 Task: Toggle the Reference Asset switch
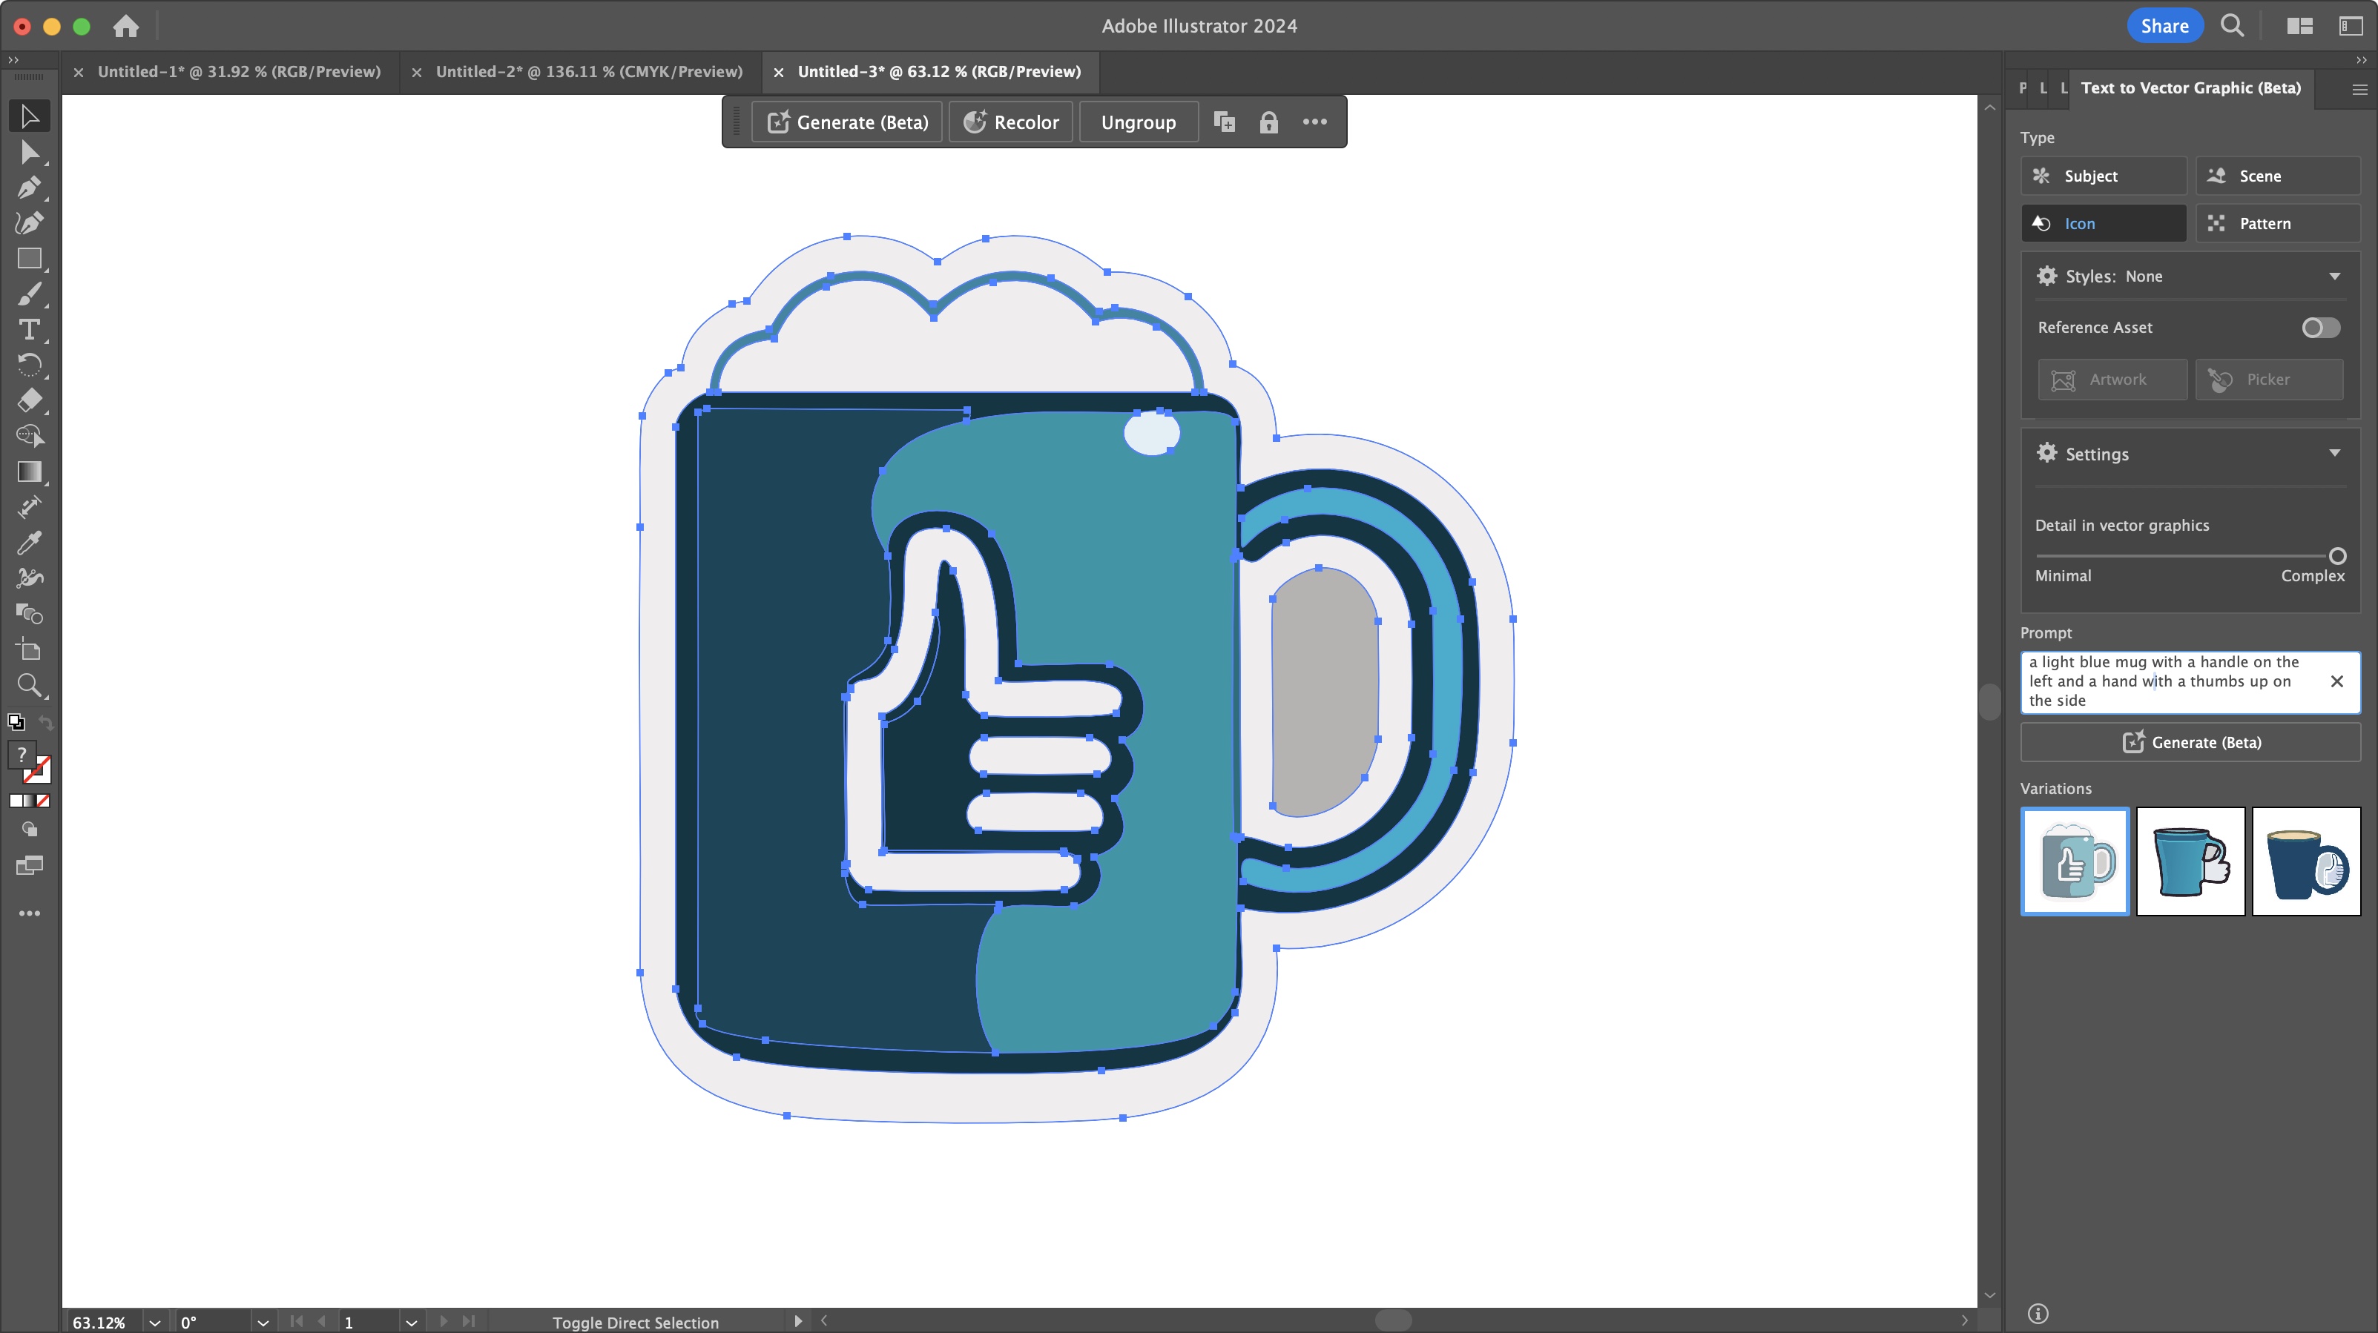pos(2319,326)
